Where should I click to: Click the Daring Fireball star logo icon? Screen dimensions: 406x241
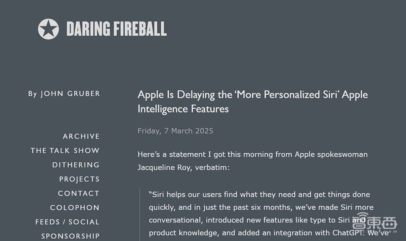click(48, 29)
